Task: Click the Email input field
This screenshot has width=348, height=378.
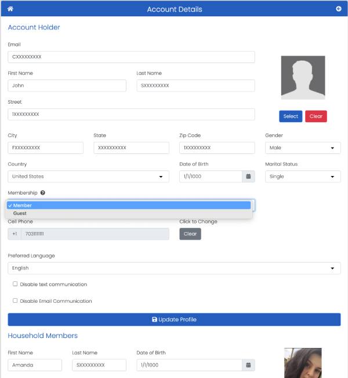Action: (x=132, y=57)
